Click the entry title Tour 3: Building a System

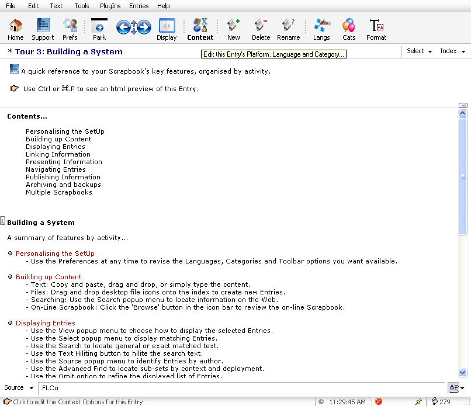click(69, 51)
